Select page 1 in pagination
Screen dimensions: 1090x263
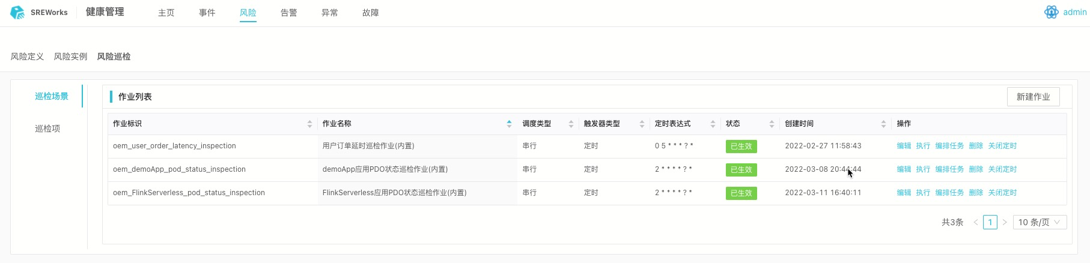[x=990, y=222]
